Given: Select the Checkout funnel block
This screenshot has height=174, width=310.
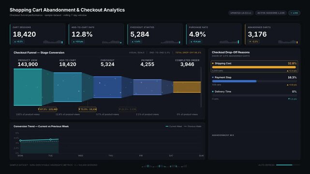Looking at the screenshot, I should coord(107,87).
